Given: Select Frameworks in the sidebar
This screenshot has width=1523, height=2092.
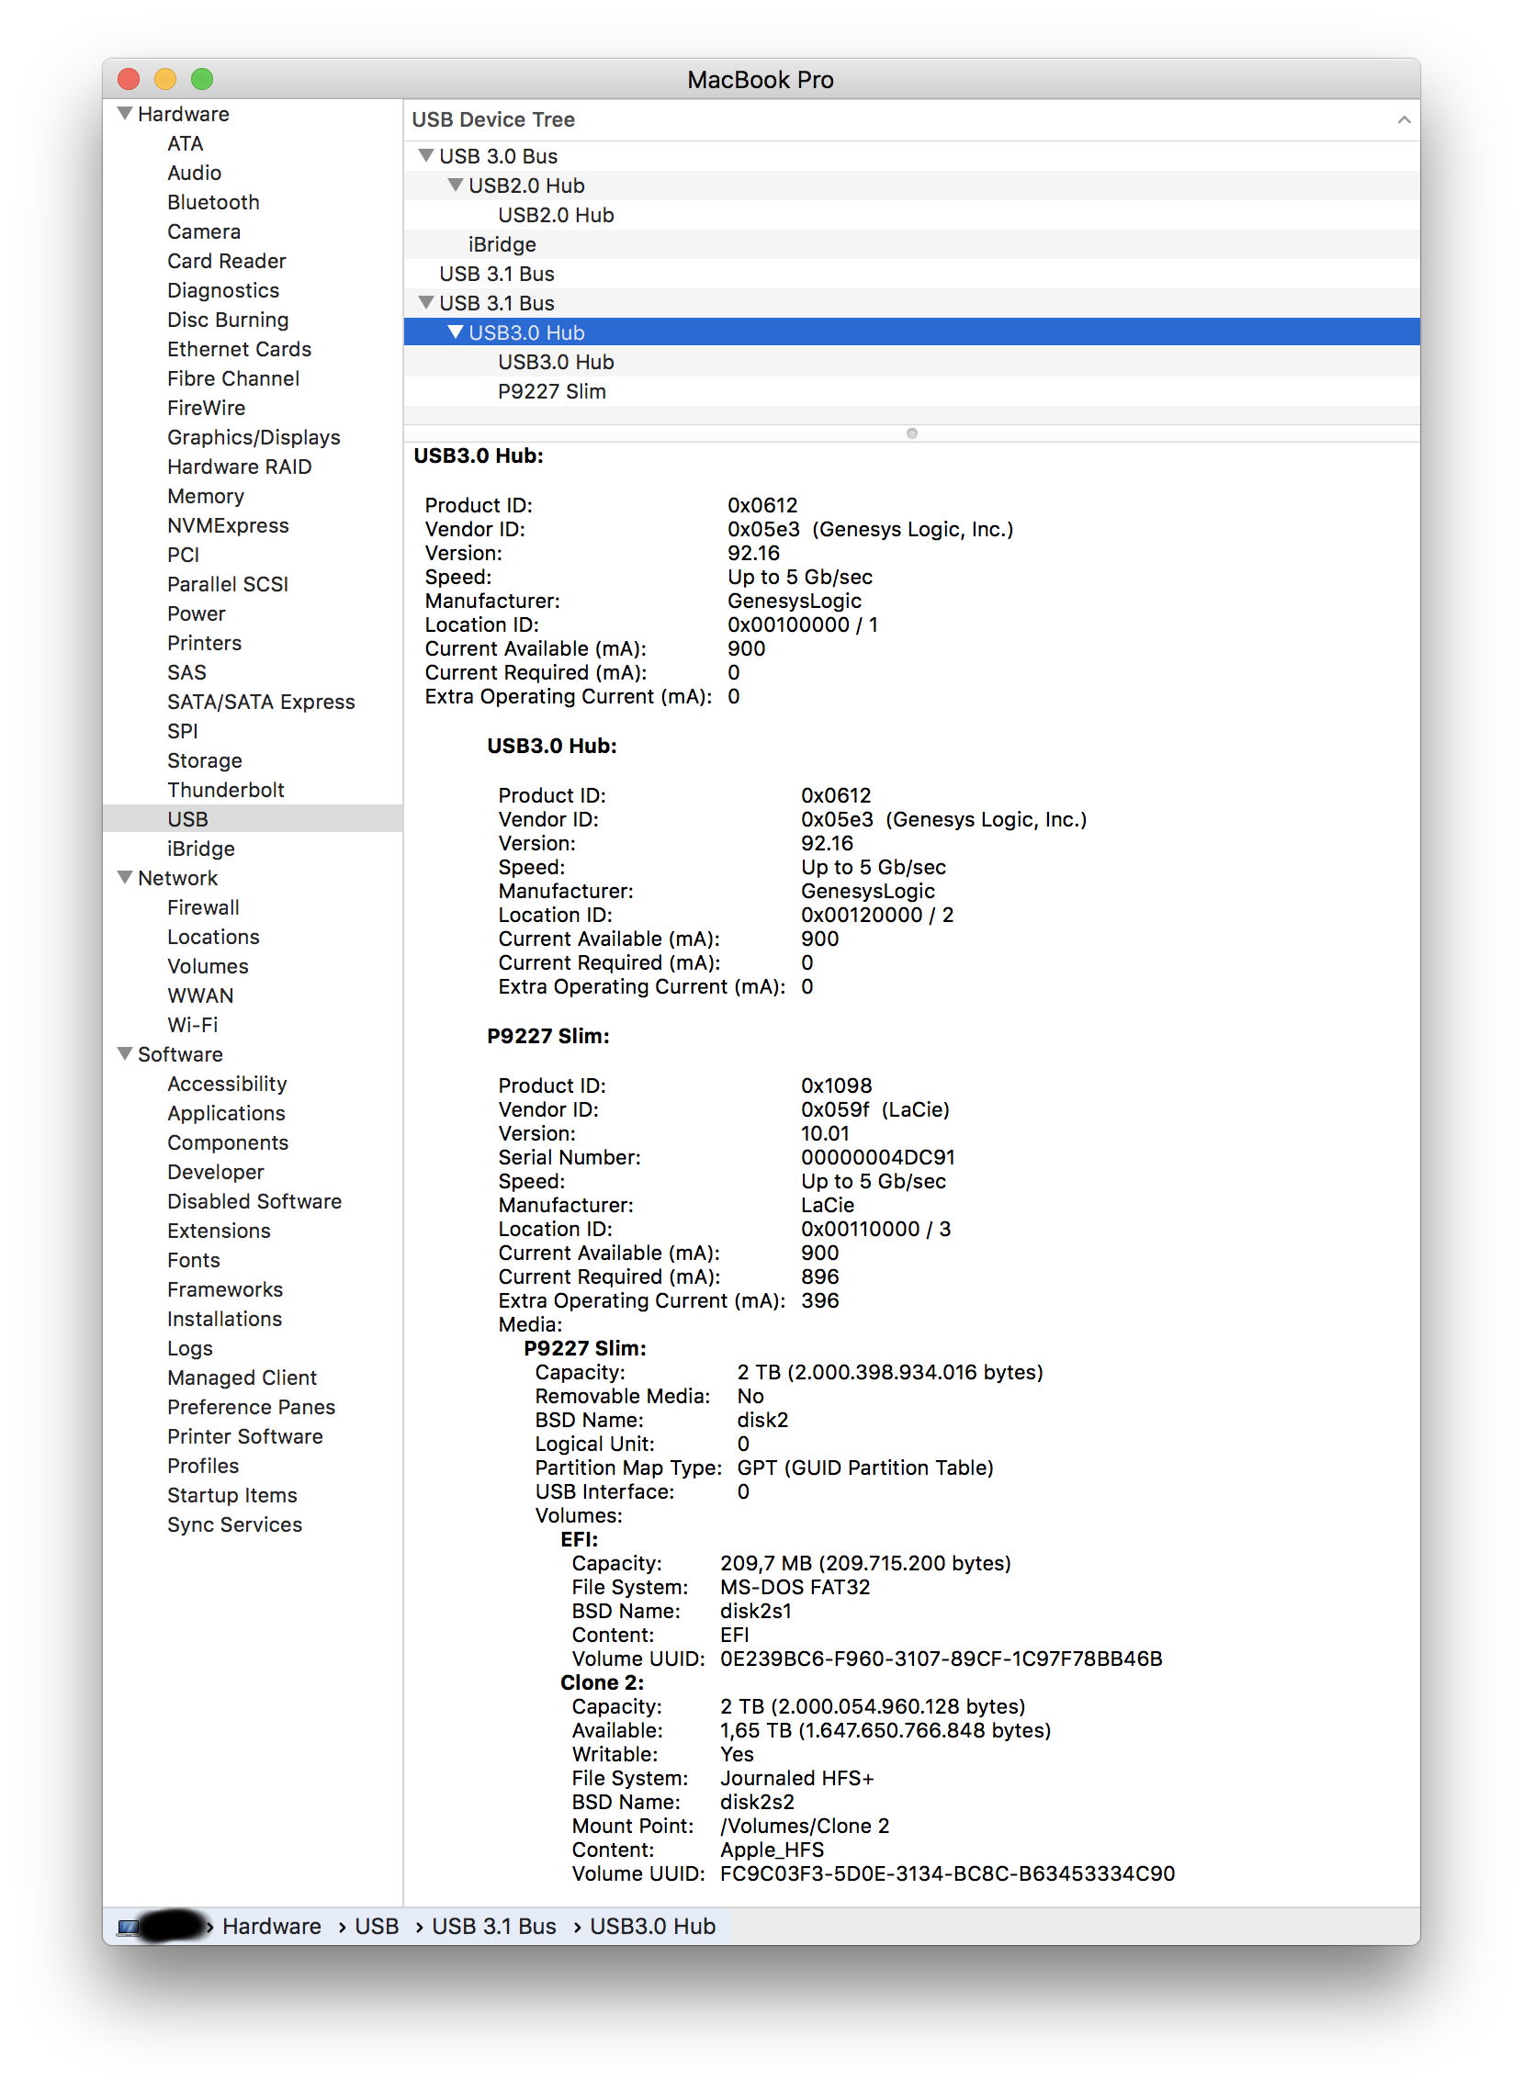Looking at the screenshot, I should (x=225, y=1289).
